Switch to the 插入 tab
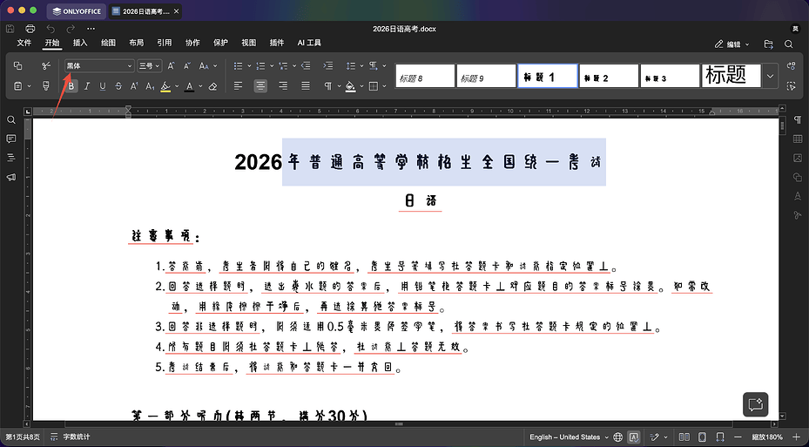 pyautogui.click(x=80, y=43)
